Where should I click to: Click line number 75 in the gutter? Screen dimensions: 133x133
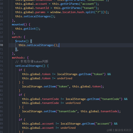[x=1, y=66]
